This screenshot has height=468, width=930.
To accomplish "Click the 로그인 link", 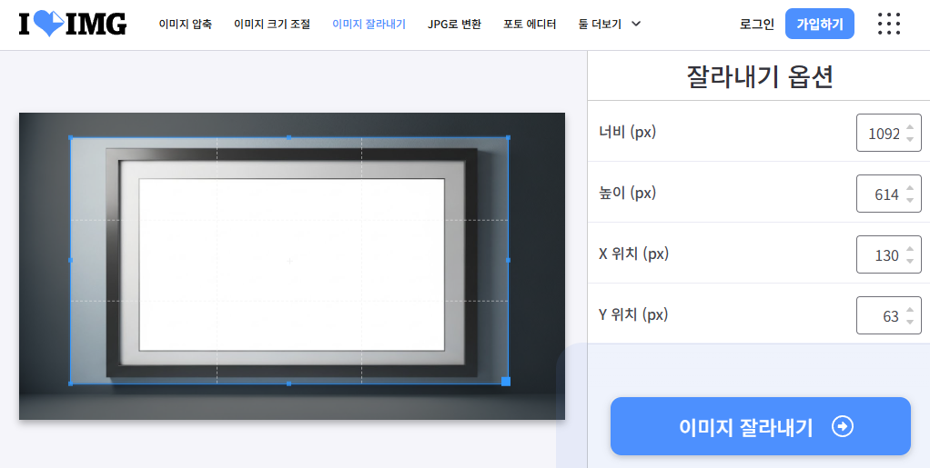I will pyautogui.click(x=757, y=25).
